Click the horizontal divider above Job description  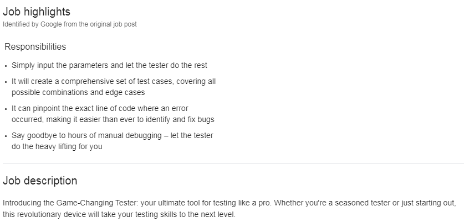pyautogui.click(x=233, y=163)
